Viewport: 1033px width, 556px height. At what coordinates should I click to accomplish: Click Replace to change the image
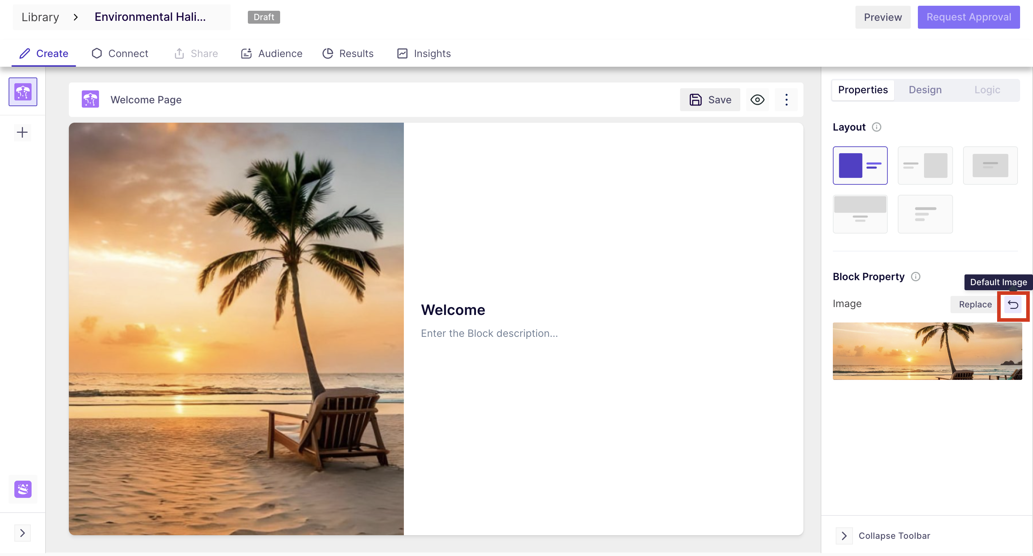coord(975,305)
